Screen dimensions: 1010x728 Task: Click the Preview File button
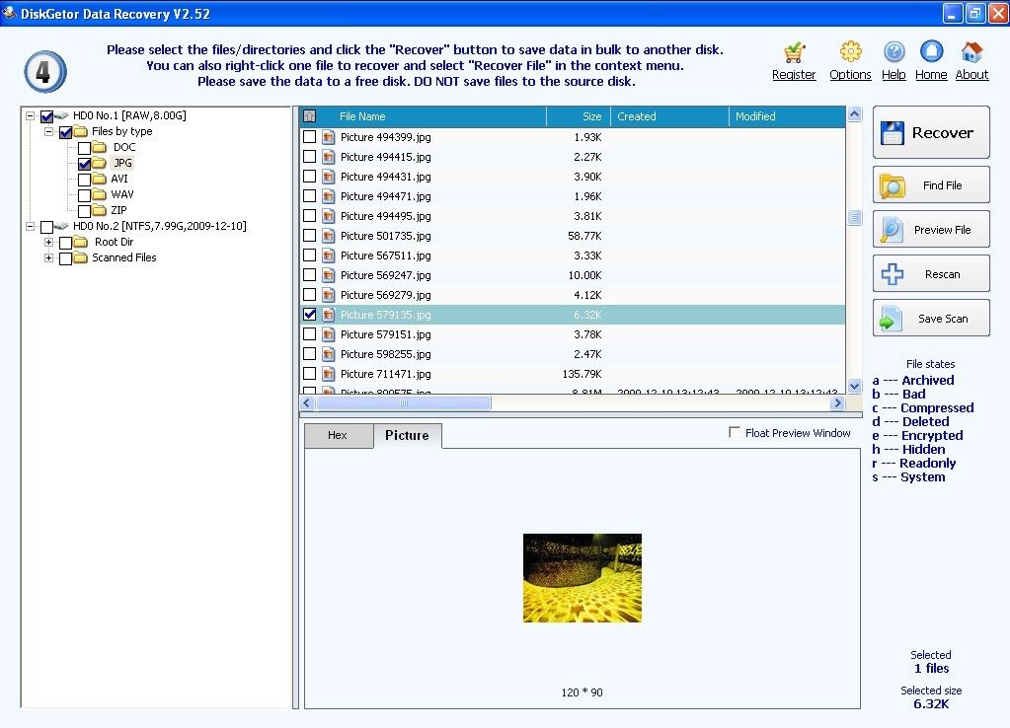(x=931, y=230)
